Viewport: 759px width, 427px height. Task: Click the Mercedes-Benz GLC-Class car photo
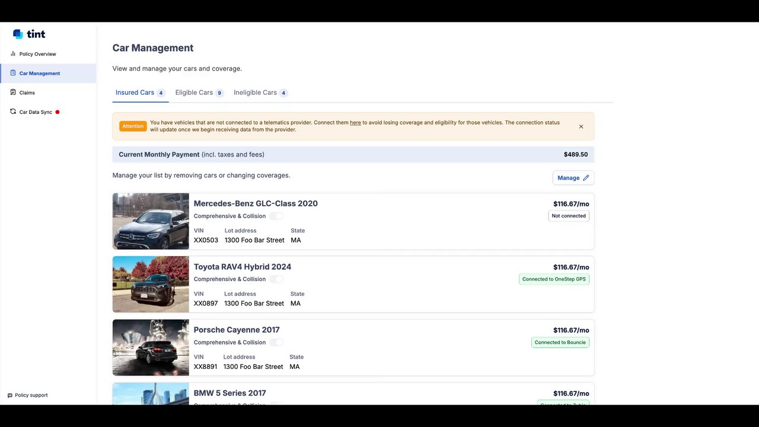click(151, 221)
